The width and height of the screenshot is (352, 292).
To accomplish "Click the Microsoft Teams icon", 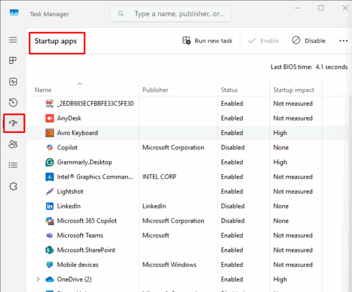I will pyautogui.click(x=49, y=235).
